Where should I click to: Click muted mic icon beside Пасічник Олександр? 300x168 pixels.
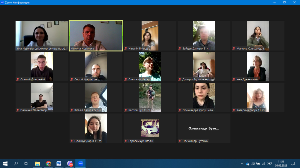(18, 110)
